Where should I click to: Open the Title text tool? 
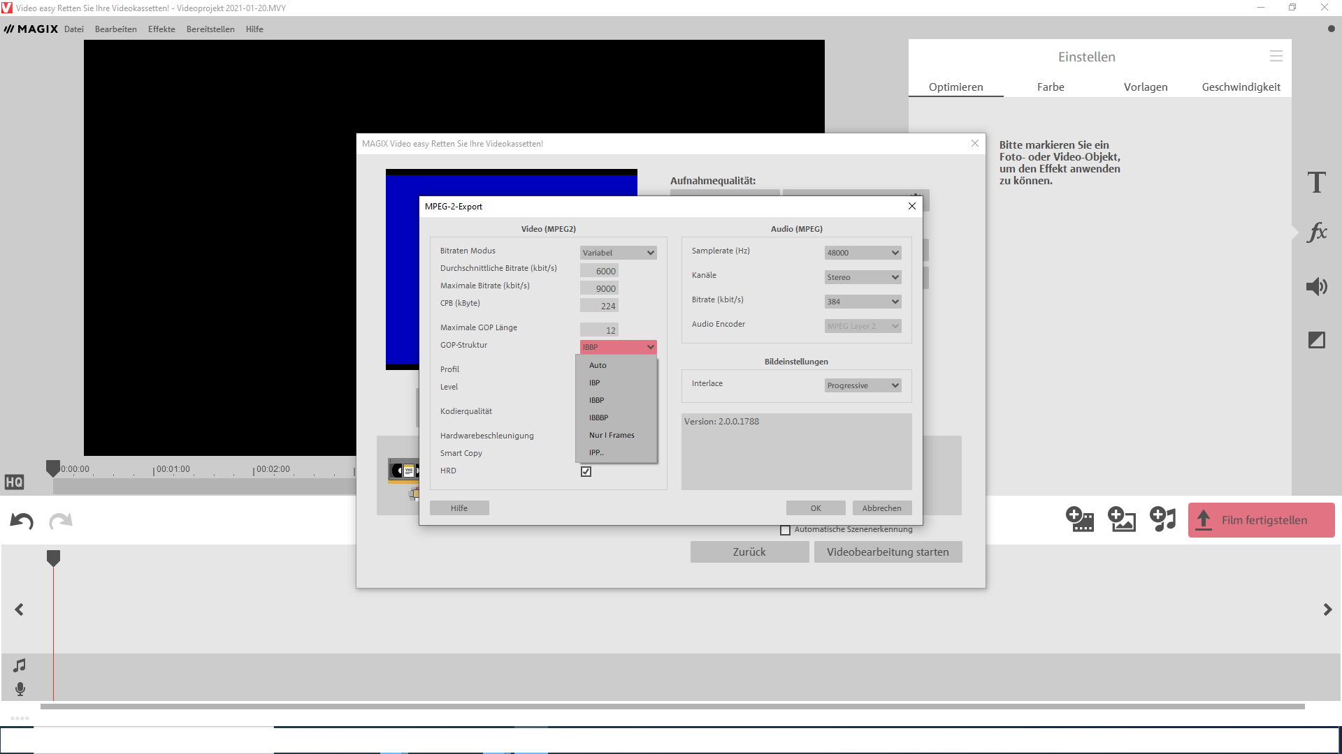click(1316, 183)
